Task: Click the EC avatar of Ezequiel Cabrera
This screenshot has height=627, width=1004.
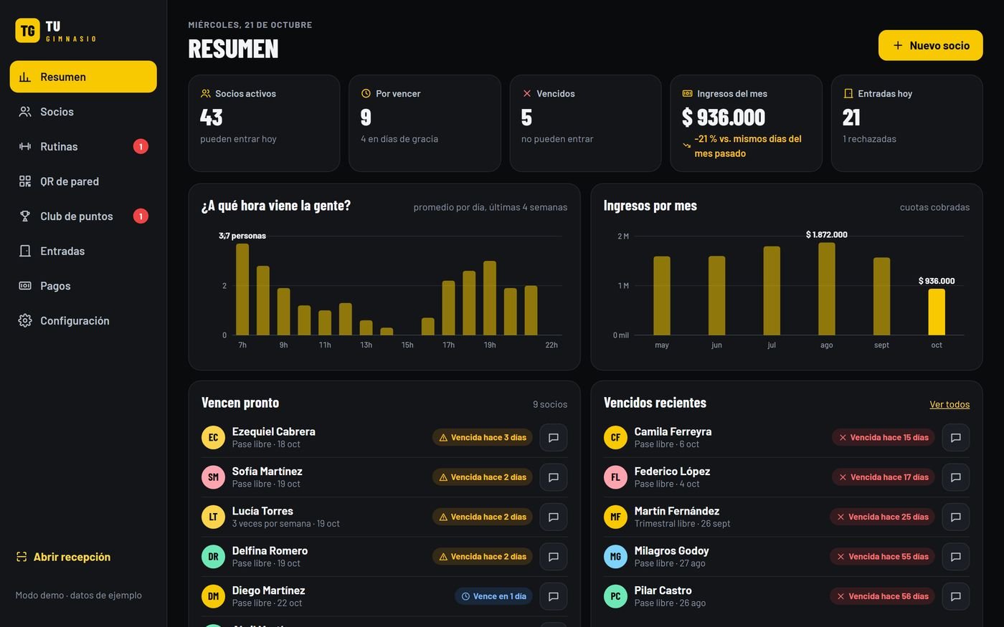Action: tap(213, 437)
